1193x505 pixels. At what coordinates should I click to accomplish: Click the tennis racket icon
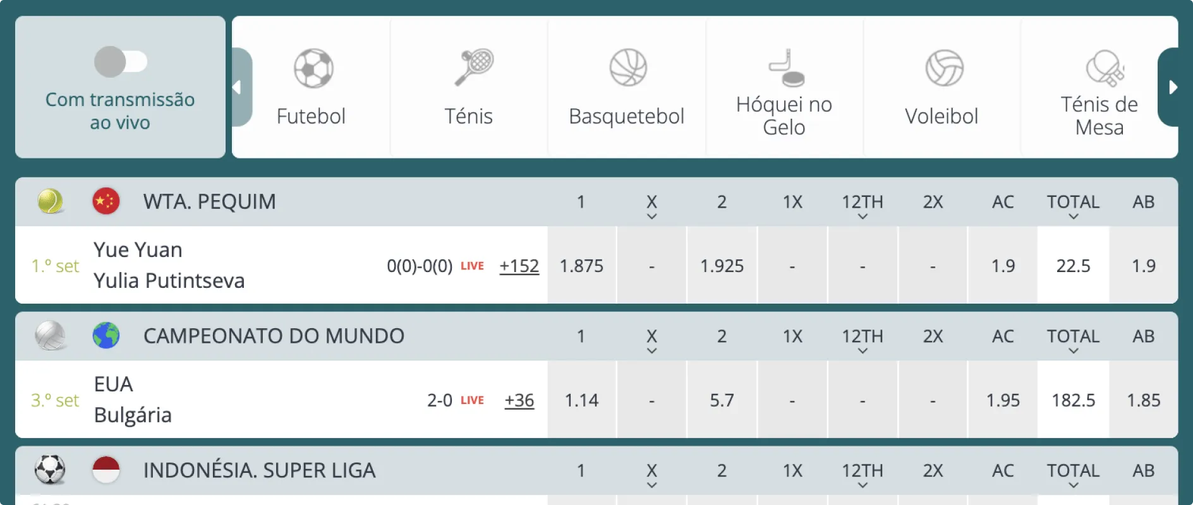tap(474, 67)
